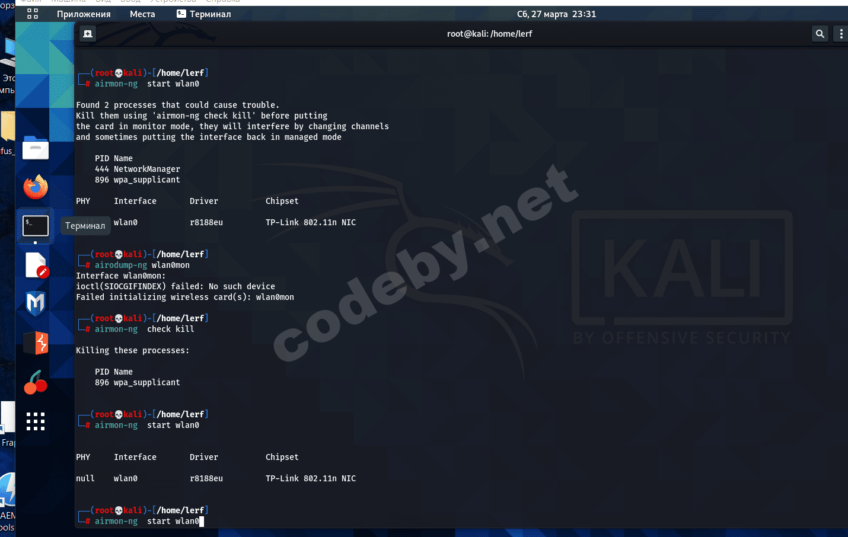The image size is (848, 537).
Task: Launch Cherrytree from the dock
Action: click(x=36, y=382)
